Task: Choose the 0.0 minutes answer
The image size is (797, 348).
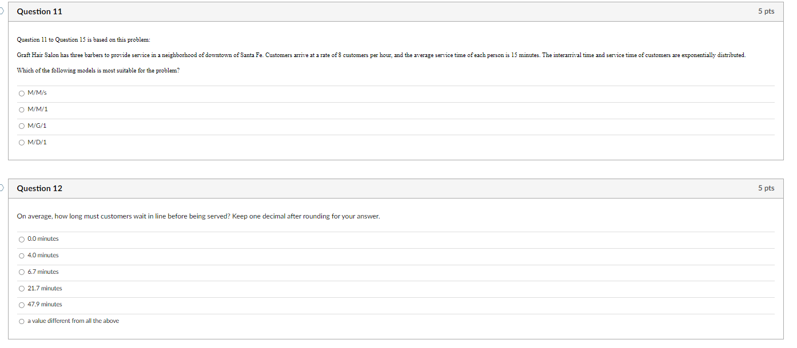Action: (22, 239)
